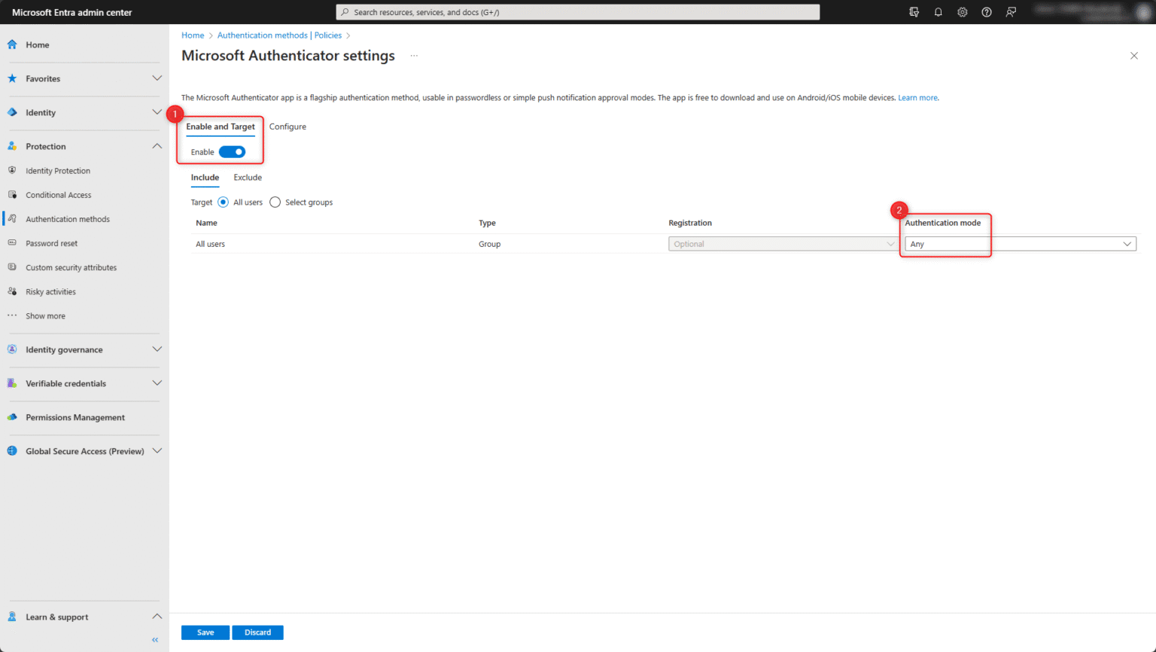Select the Risky activities icon
Viewport: 1156px width, 652px height.
tap(13, 291)
